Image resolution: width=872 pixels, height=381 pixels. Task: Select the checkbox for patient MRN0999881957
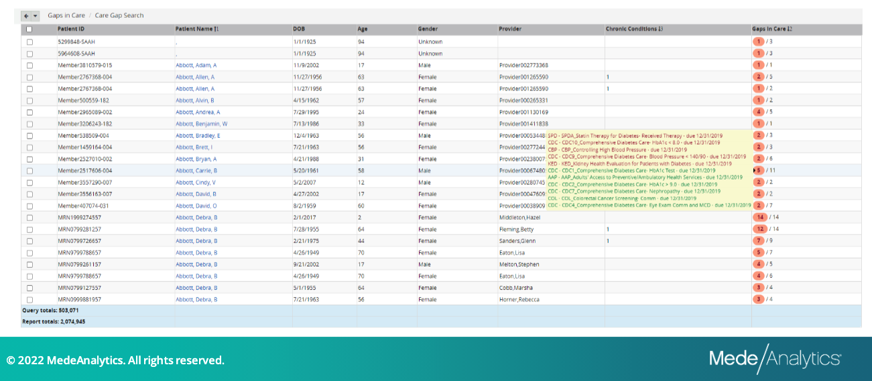[x=29, y=299]
